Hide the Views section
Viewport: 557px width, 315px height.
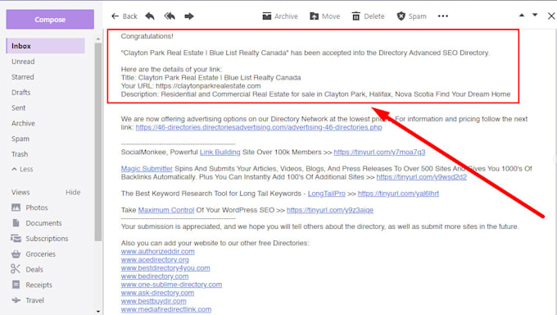click(x=73, y=192)
